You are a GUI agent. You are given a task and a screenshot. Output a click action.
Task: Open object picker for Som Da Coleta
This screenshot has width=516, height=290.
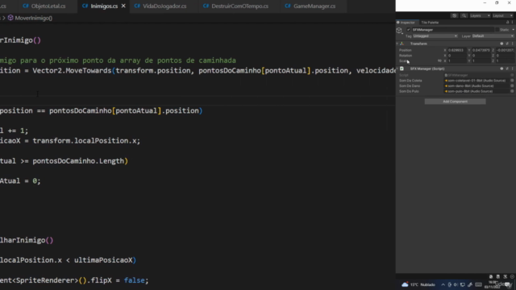[512, 81]
